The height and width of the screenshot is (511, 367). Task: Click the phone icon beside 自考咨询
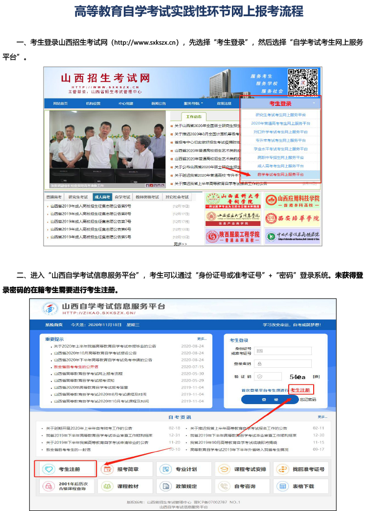coord(224,486)
